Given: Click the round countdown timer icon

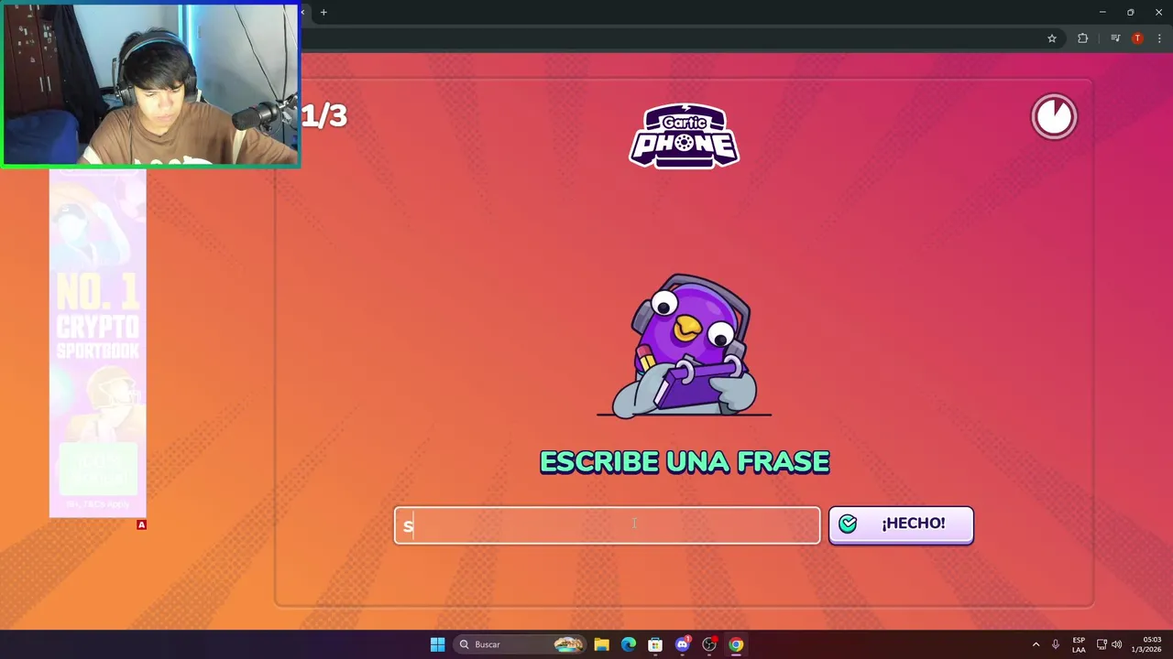Looking at the screenshot, I should pyautogui.click(x=1054, y=117).
